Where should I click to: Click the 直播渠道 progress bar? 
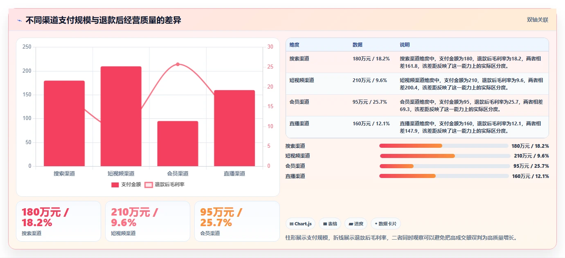click(444, 176)
